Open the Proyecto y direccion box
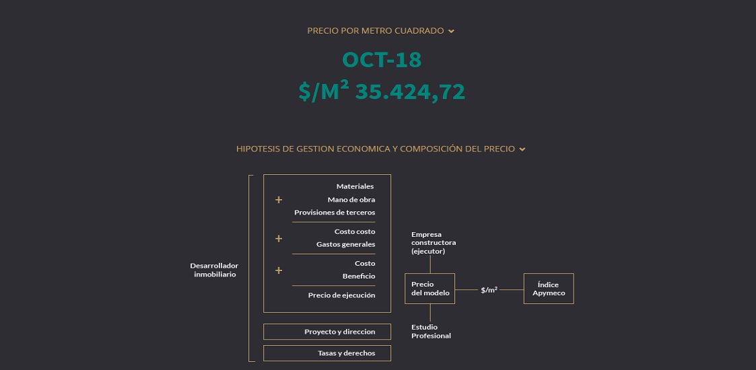The image size is (756, 370). 327,332
